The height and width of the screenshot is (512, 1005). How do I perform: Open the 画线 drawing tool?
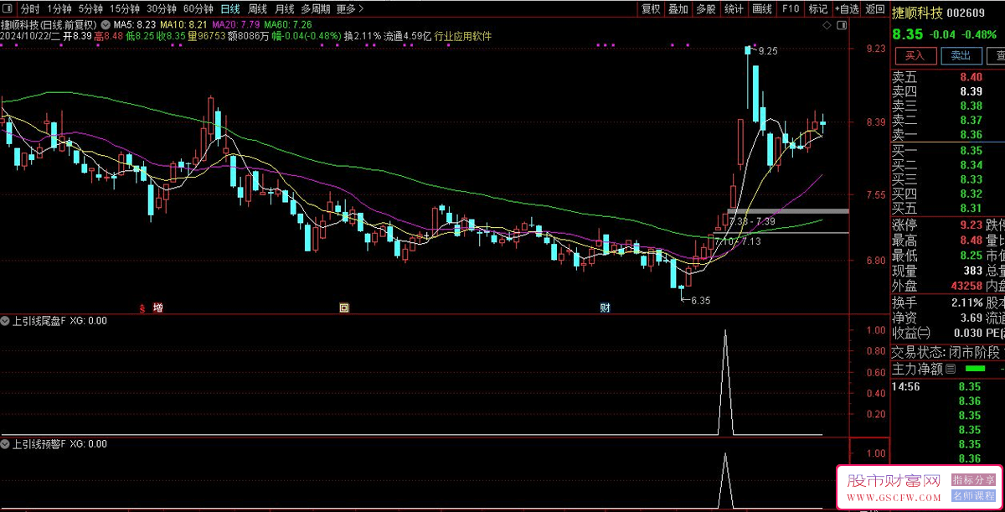pyautogui.click(x=762, y=9)
